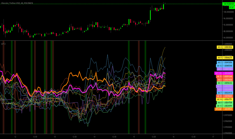Click date 17 on the time axis
Screen dimensions: 235x139
[213, 137]
